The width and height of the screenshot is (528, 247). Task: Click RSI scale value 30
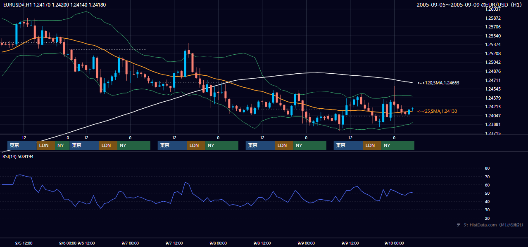tap(488, 210)
